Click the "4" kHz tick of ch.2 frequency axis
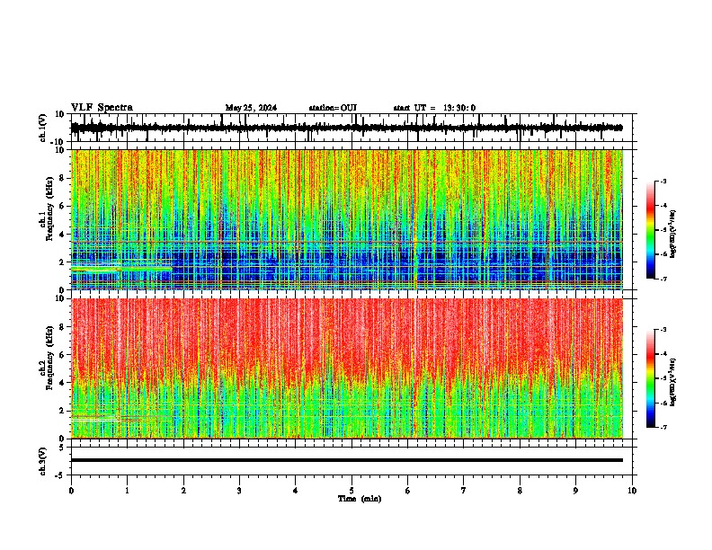 click(63, 383)
